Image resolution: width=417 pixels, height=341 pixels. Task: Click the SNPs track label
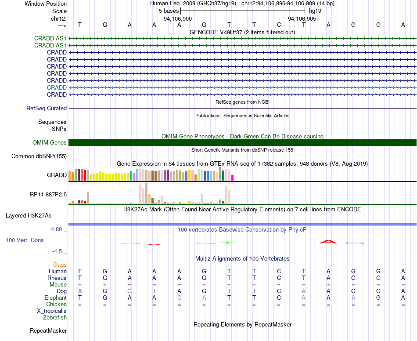click(59, 129)
